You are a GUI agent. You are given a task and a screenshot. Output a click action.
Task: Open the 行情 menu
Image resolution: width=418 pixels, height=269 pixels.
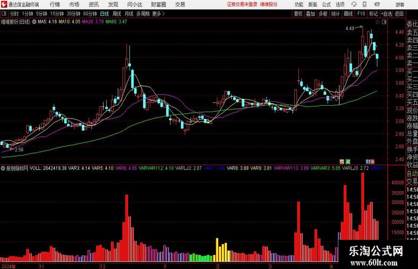[x=55, y=4]
